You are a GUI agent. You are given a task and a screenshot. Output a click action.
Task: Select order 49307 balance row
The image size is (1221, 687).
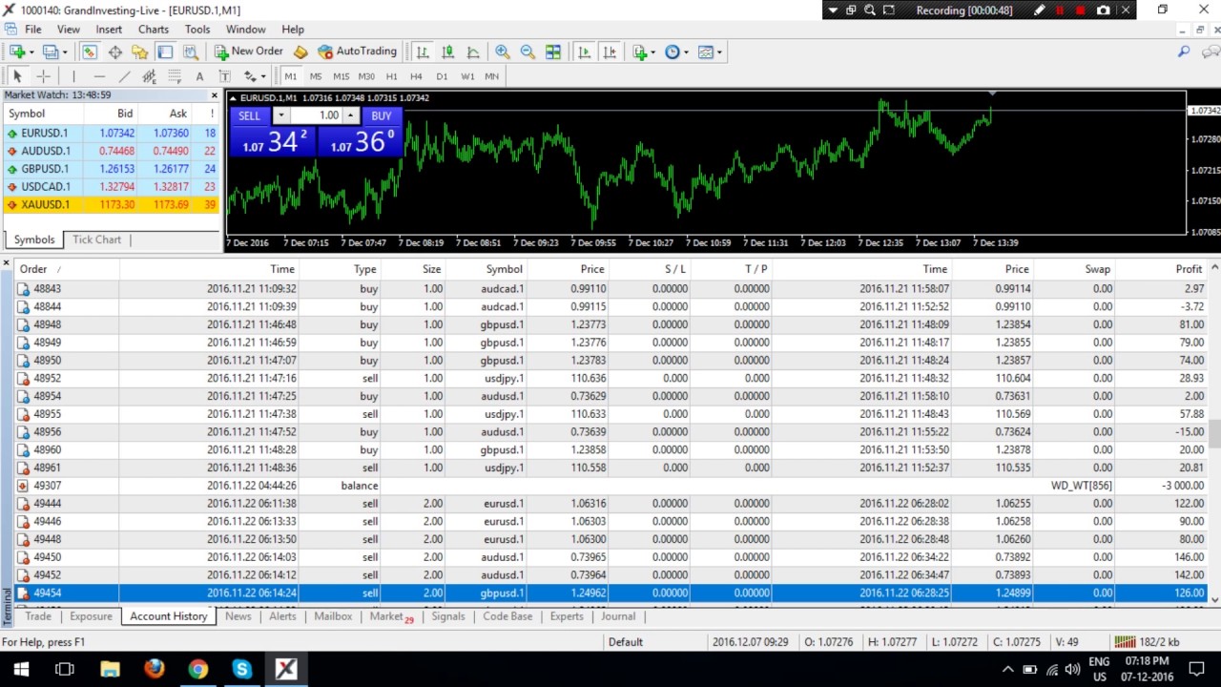[x=610, y=486]
